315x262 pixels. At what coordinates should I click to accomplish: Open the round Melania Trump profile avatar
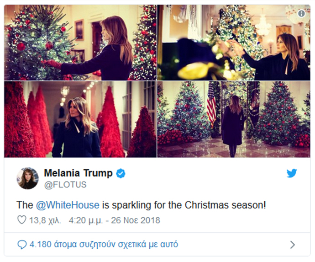pyautogui.click(x=27, y=178)
